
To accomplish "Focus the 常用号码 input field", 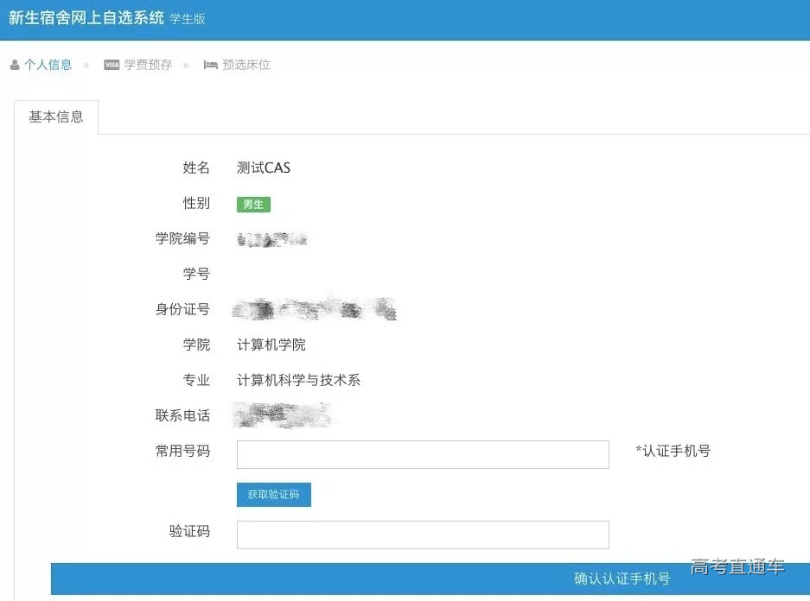I will (x=423, y=454).
